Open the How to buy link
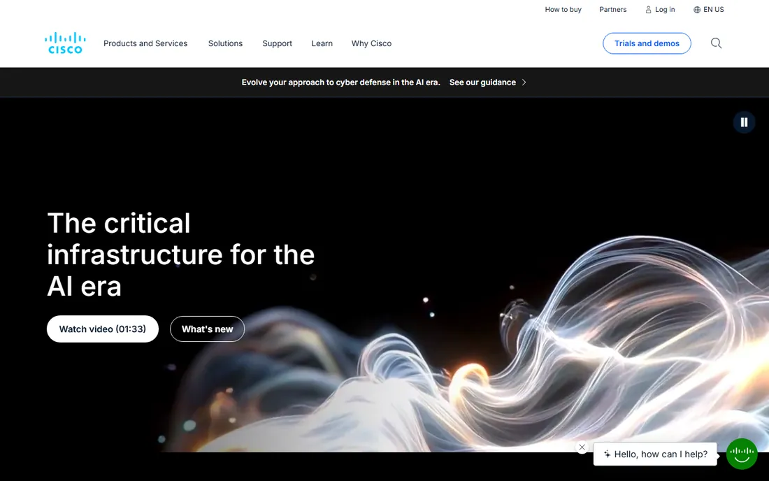 pyautogui.click(x=563, y=9)
